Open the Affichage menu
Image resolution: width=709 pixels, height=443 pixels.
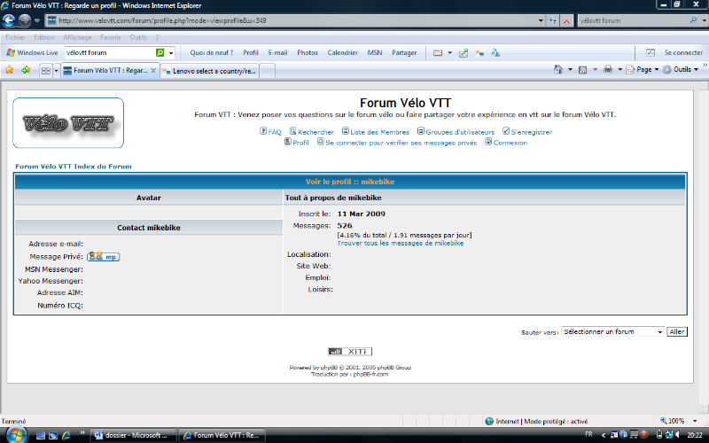click(77, 37)
